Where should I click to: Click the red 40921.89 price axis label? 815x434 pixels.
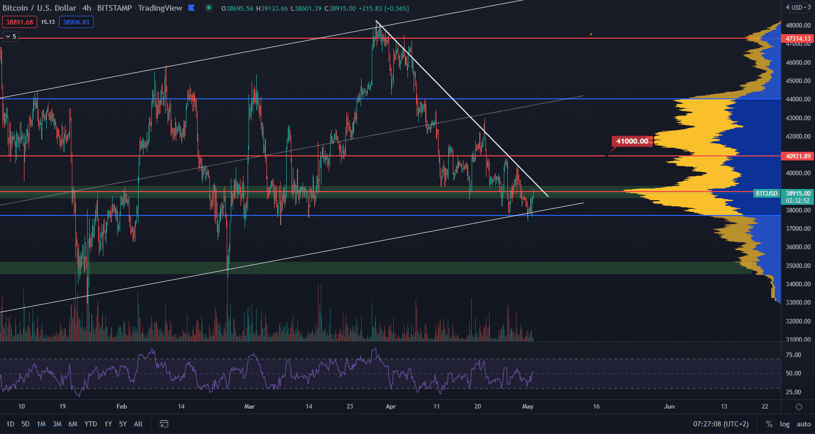(x=798, y=156)
